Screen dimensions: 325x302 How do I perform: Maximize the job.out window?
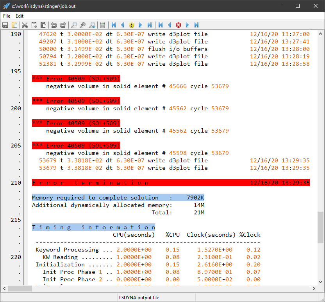pos(298,6)
